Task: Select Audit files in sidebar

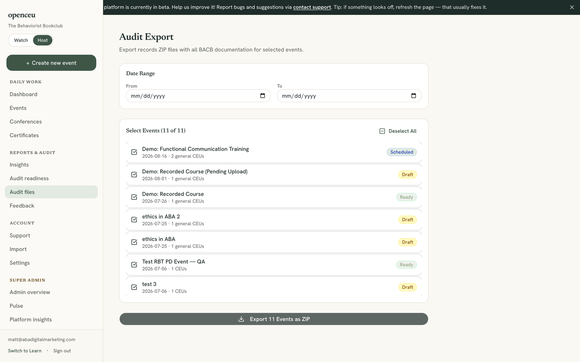Action: point(51,192)
